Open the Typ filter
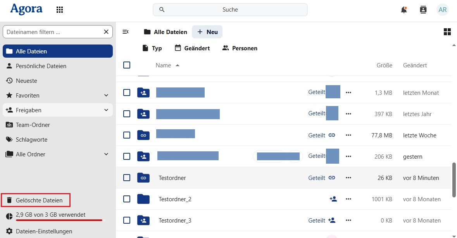The width and height of the screenshot is (457, 238). point(152,48)
